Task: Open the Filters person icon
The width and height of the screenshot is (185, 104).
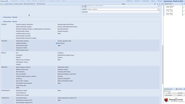Action: click(177, 89)
